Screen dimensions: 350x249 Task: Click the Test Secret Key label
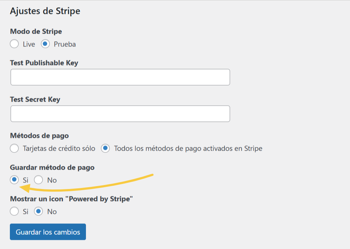click(x=34, y=99)
